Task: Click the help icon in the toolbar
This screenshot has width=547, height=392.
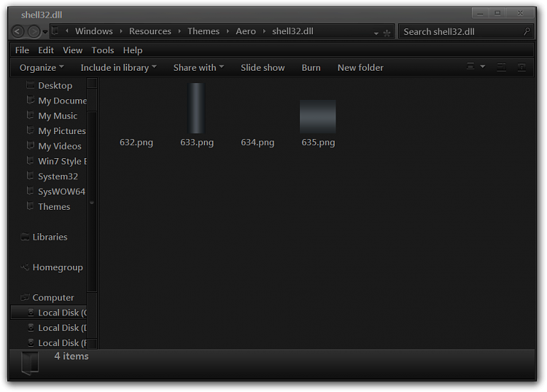Action: click(521, 67)
